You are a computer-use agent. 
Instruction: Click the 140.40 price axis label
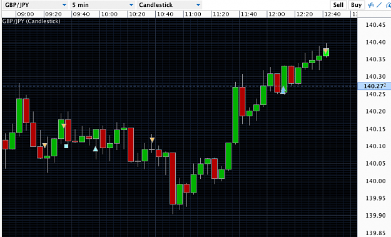[375, 42]
